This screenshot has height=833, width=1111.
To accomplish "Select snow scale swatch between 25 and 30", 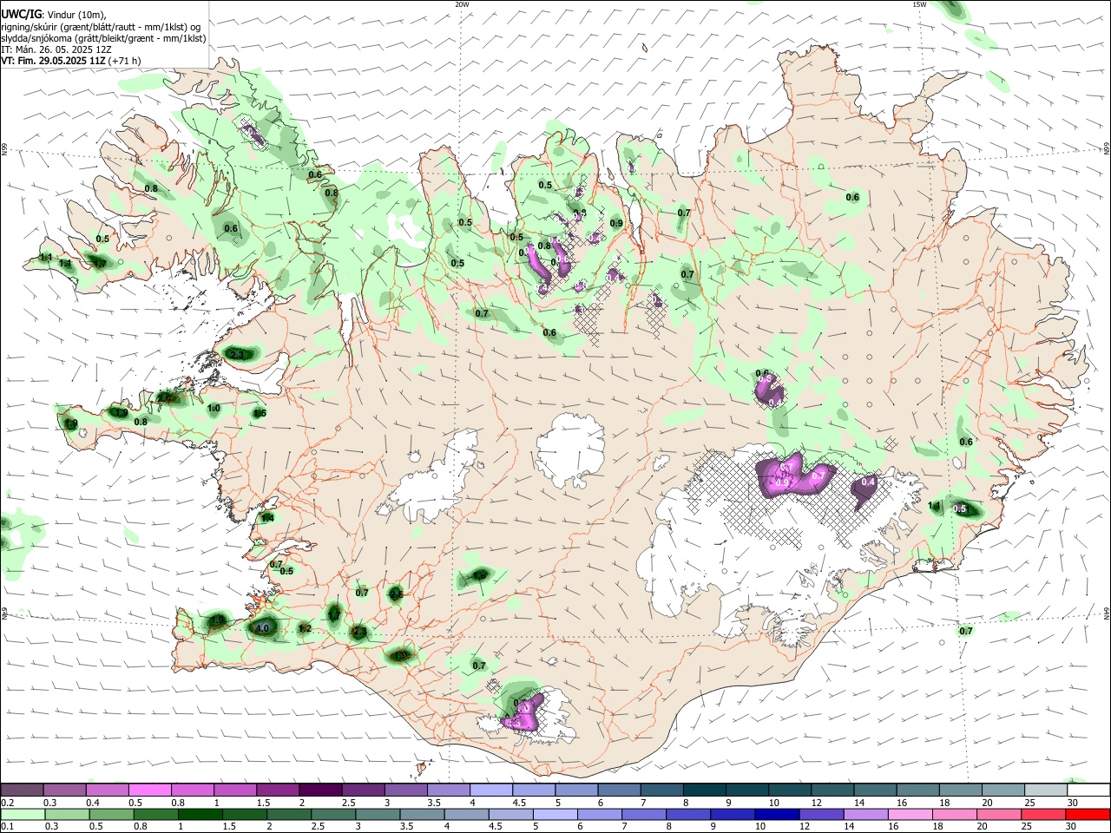I will click(1047, 790).
